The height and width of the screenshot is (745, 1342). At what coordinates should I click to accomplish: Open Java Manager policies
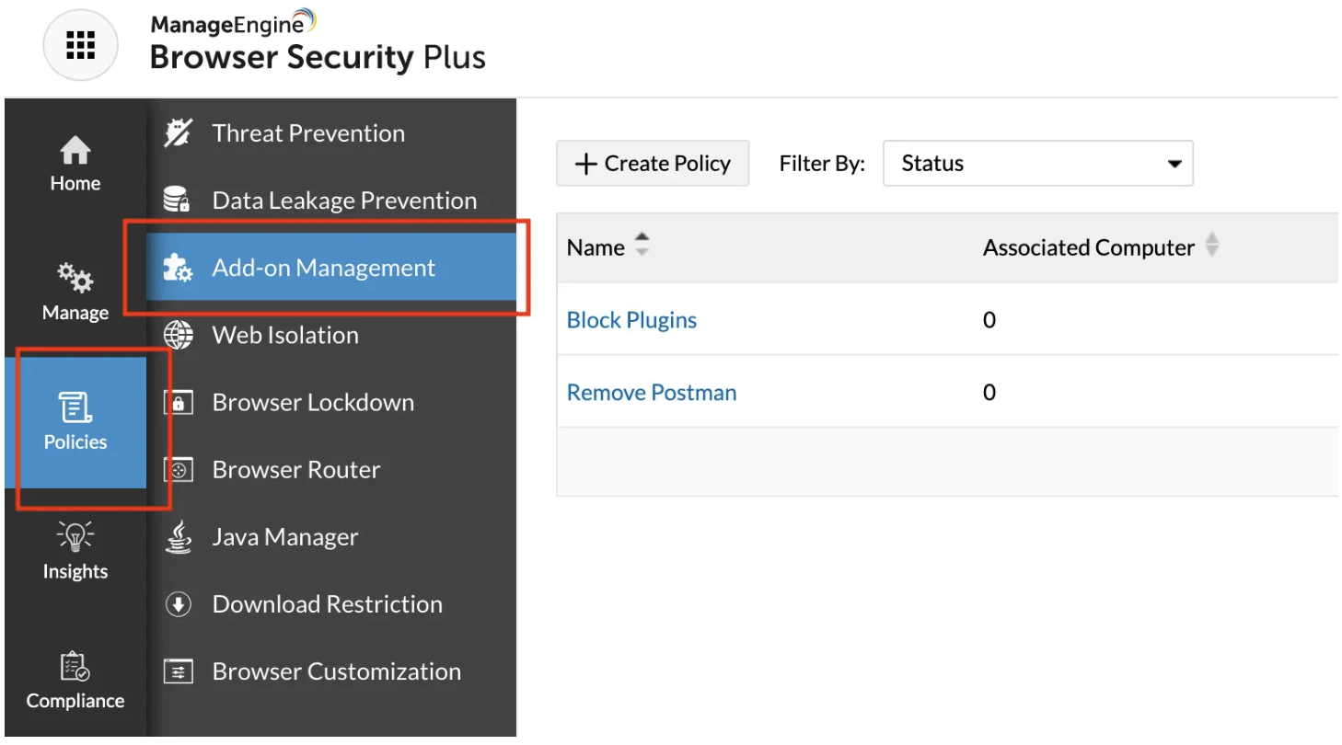pyautogui.click(x=285, y=537)
